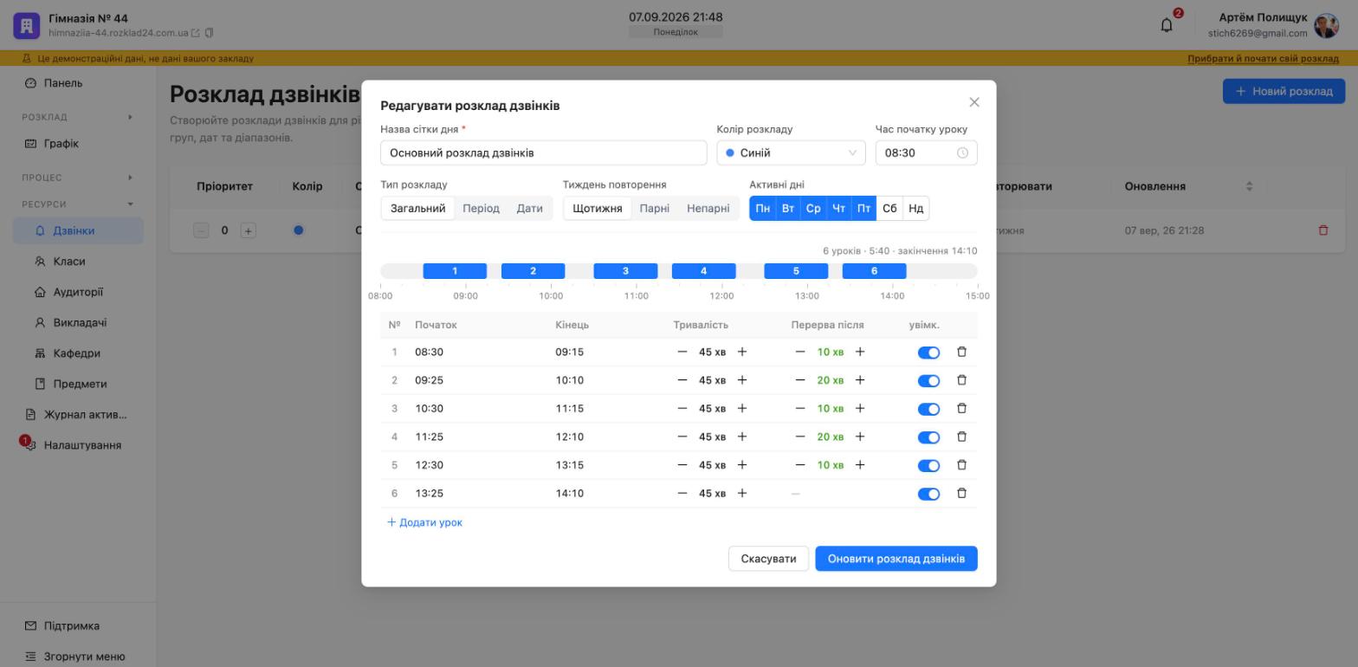Click lesson 3 block on the timeline

(625, 271)
